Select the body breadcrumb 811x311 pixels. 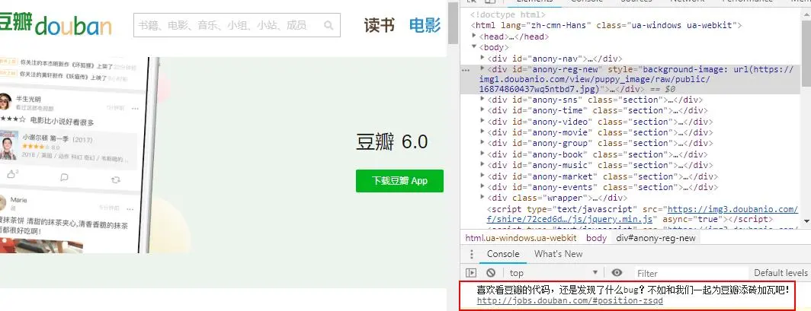point(596,238)
